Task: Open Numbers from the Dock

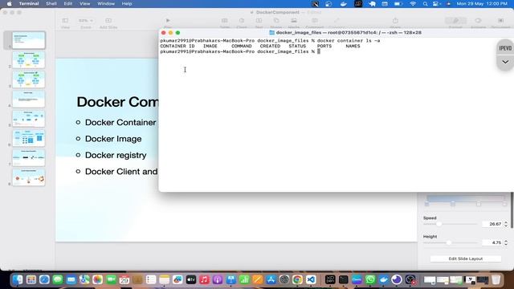Action: [x=244, y=279]
